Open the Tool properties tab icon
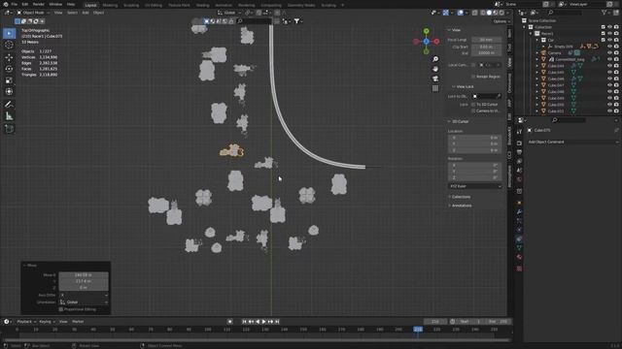Screen dimensions: 622x349 coord(519,132)
